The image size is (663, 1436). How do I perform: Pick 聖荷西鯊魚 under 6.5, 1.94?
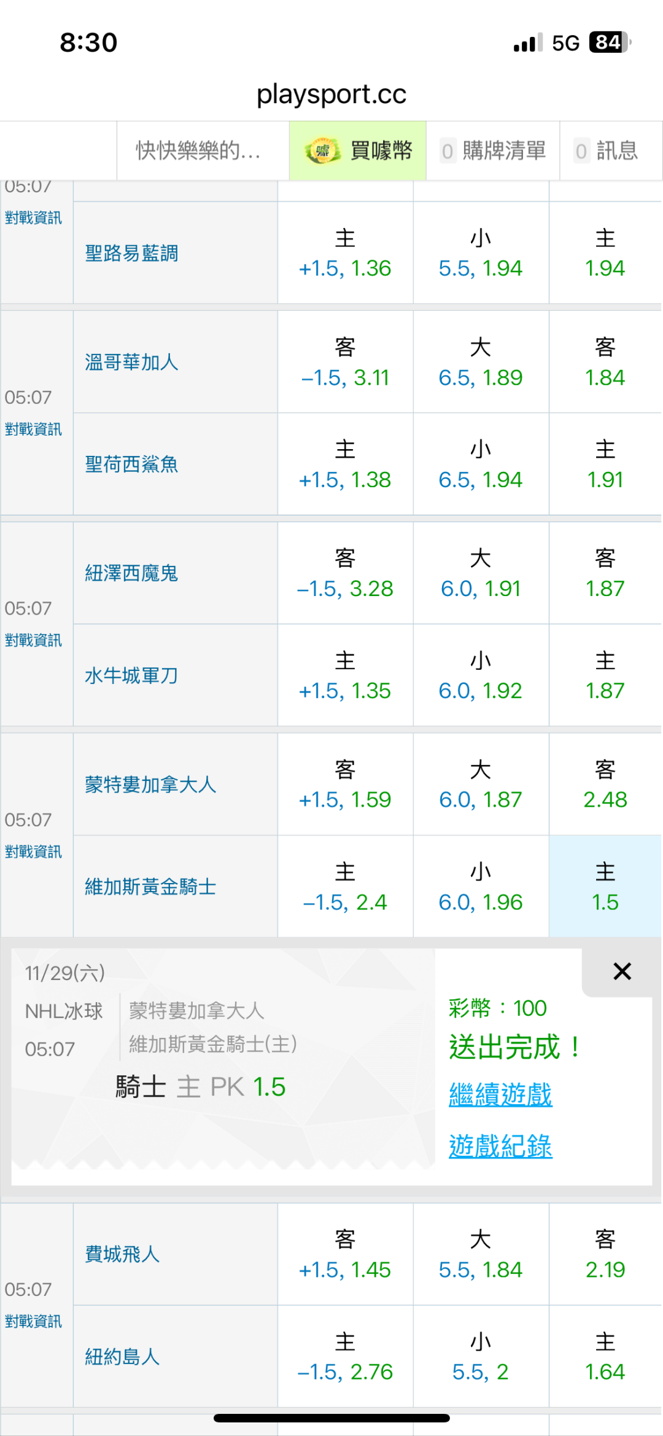pyautogui.click(x=480, y=465)
